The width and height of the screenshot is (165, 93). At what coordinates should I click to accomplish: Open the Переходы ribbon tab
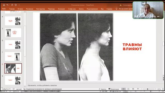[x=51, y=9]
